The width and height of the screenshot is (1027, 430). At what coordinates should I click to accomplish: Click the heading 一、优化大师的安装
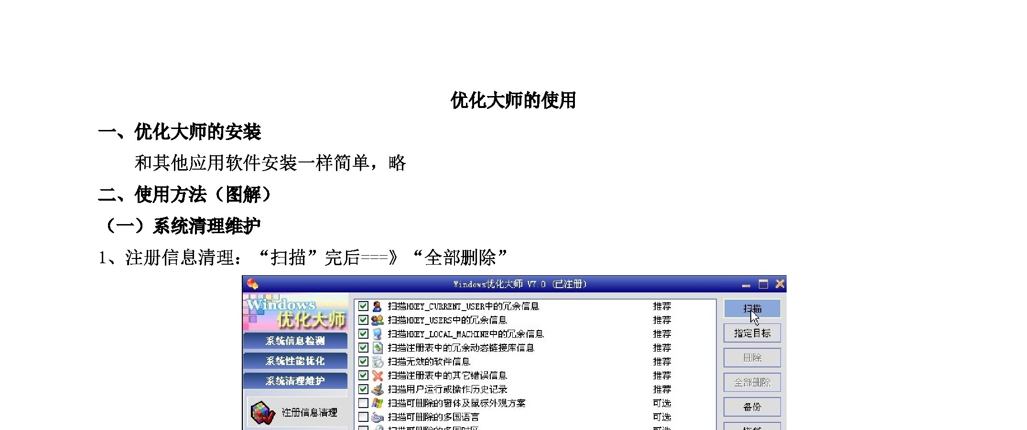[180, 132]
